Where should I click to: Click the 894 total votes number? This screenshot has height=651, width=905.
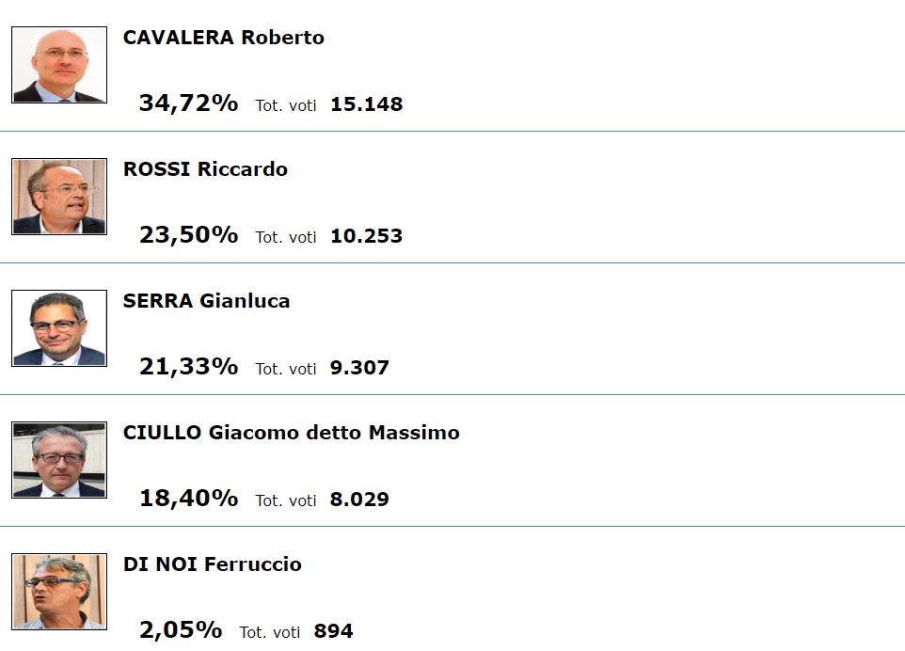[x=333, y=631]
